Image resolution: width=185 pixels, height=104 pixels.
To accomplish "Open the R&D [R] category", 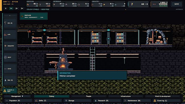I will (x=10, y=80).
